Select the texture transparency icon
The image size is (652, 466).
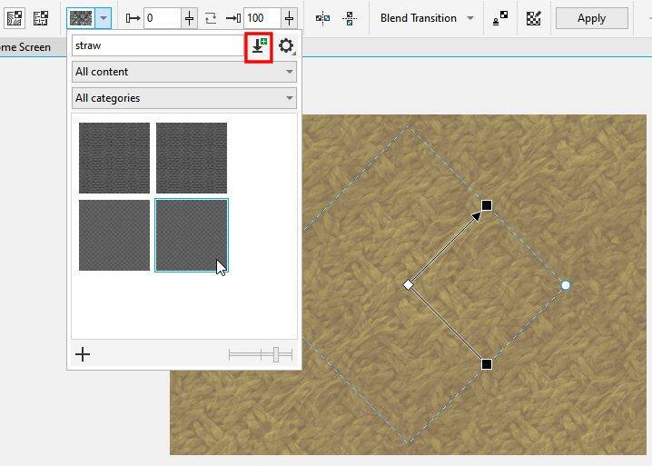(x=15, y=18)
